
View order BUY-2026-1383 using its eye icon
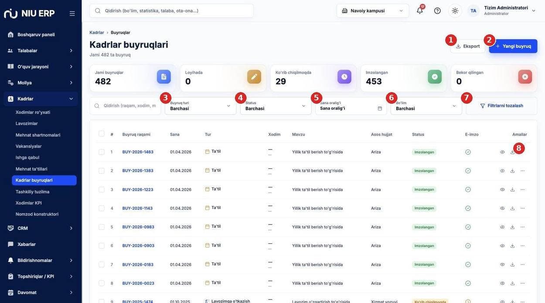coord(502,171)
